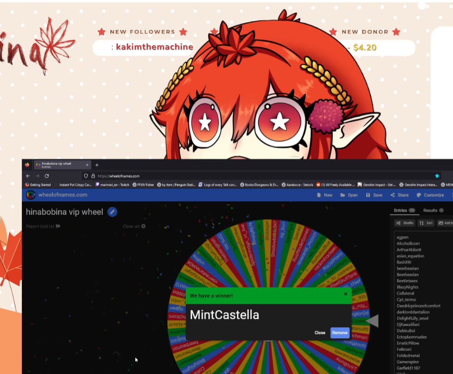Click entry 'Daedricprinceofcomfort' in the list
This screenshot has width=453, height=374.
tap(419, 306)
